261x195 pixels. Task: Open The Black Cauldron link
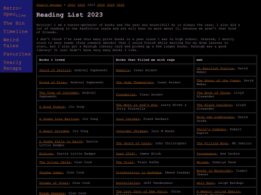pyautogui.click(x=214, y=105)
